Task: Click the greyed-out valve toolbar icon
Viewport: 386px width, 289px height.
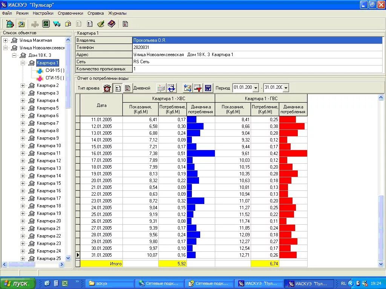Action: click(x=35, y=24)
